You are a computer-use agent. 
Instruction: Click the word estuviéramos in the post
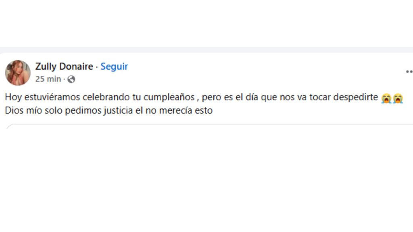click(x=52, y=97)
